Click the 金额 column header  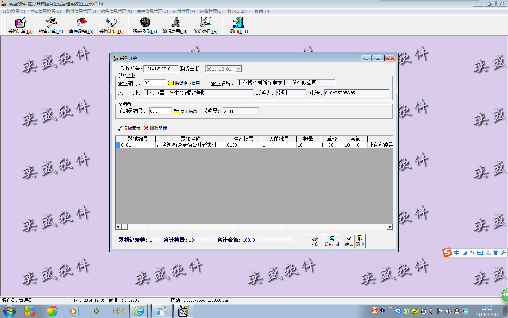pyautogui.click(x=356, y=139)
